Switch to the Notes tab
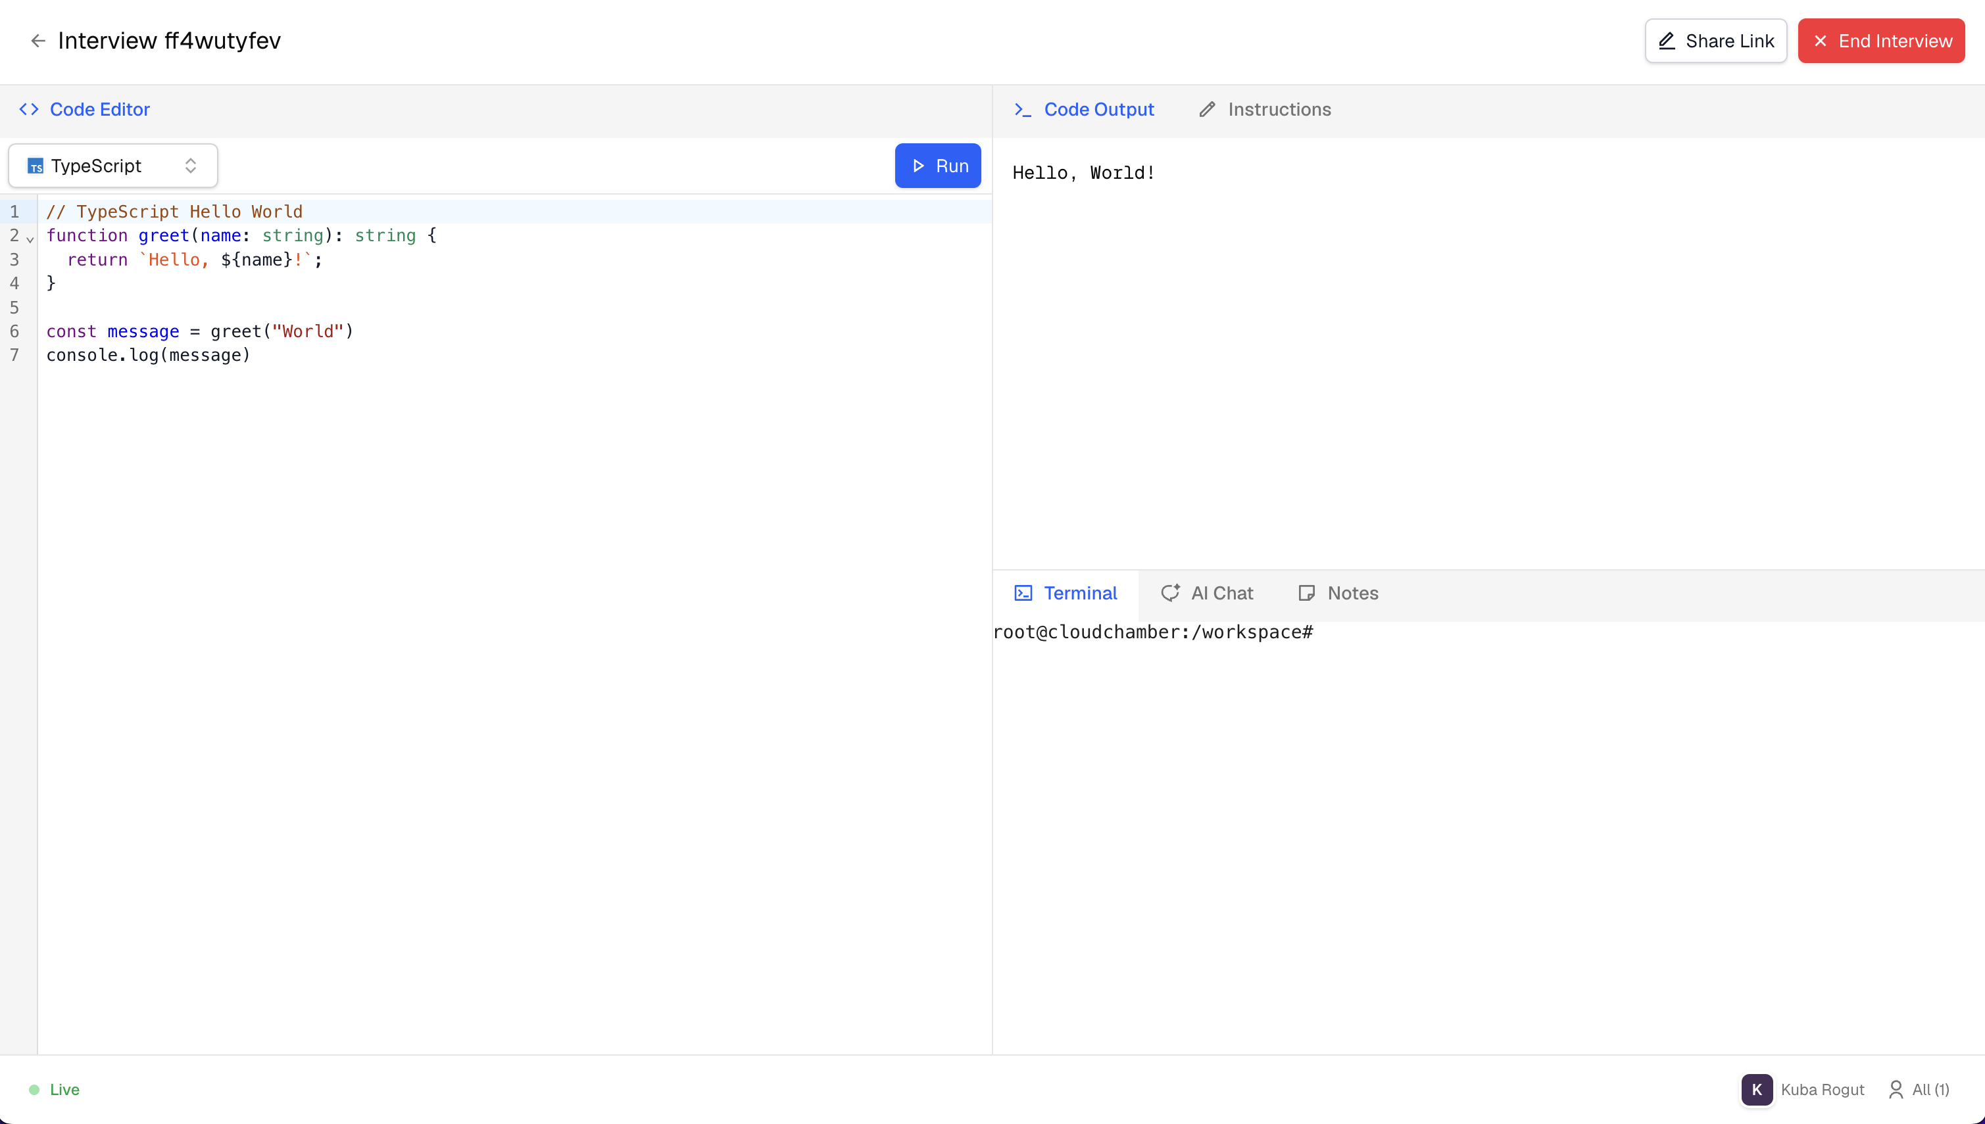The height and width of the screenshot is (1124, 1985). point(1338,593)
